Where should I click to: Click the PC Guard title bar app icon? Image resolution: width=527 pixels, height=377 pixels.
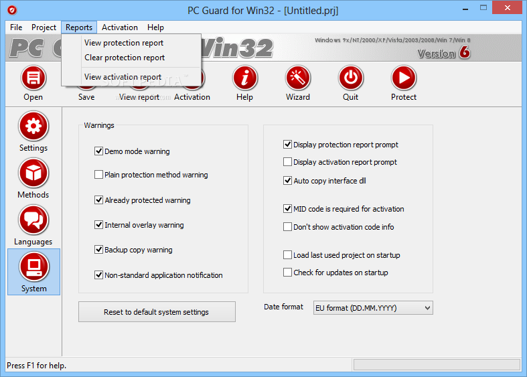(12, 11)
